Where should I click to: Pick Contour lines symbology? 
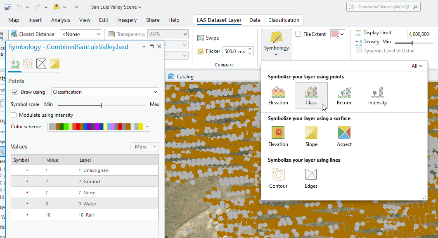[x=278, y=178]
